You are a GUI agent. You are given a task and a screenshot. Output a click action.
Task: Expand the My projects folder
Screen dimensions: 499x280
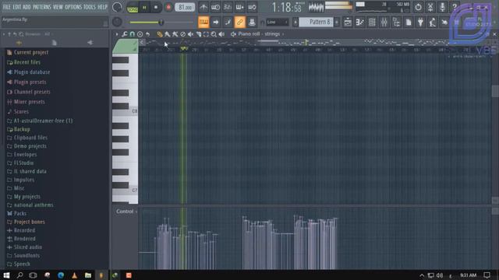(27, 197)
